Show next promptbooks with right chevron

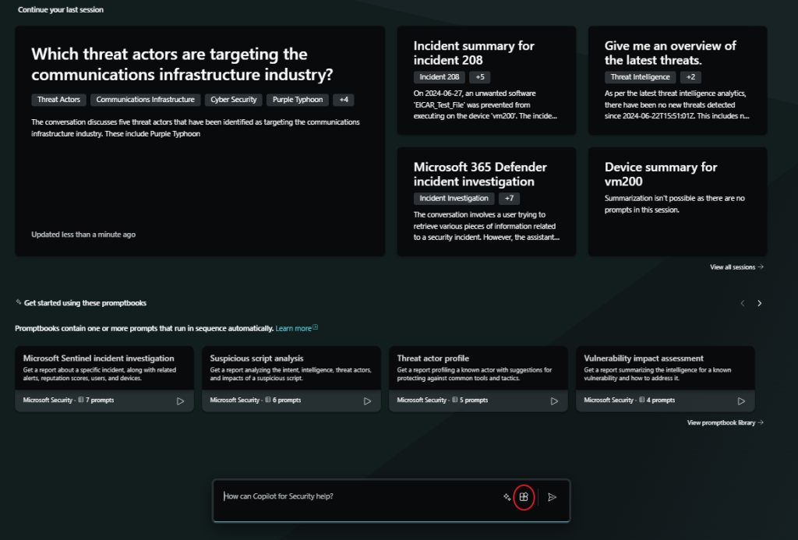[x=759, y=303]
